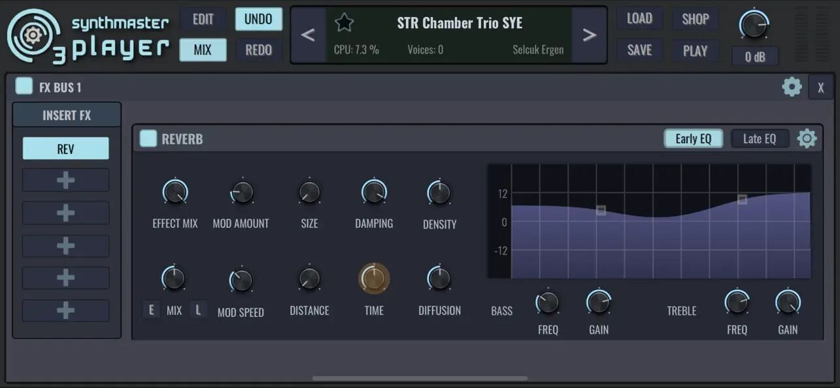840x388 pixels.
Task: Switch to the MIX view
Action: 203,50
